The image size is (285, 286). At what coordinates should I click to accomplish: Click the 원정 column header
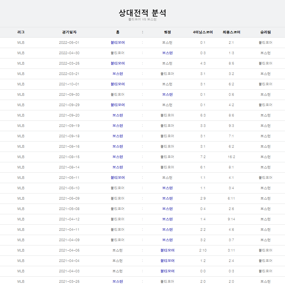pyautogui.click(x=167, y=32)
